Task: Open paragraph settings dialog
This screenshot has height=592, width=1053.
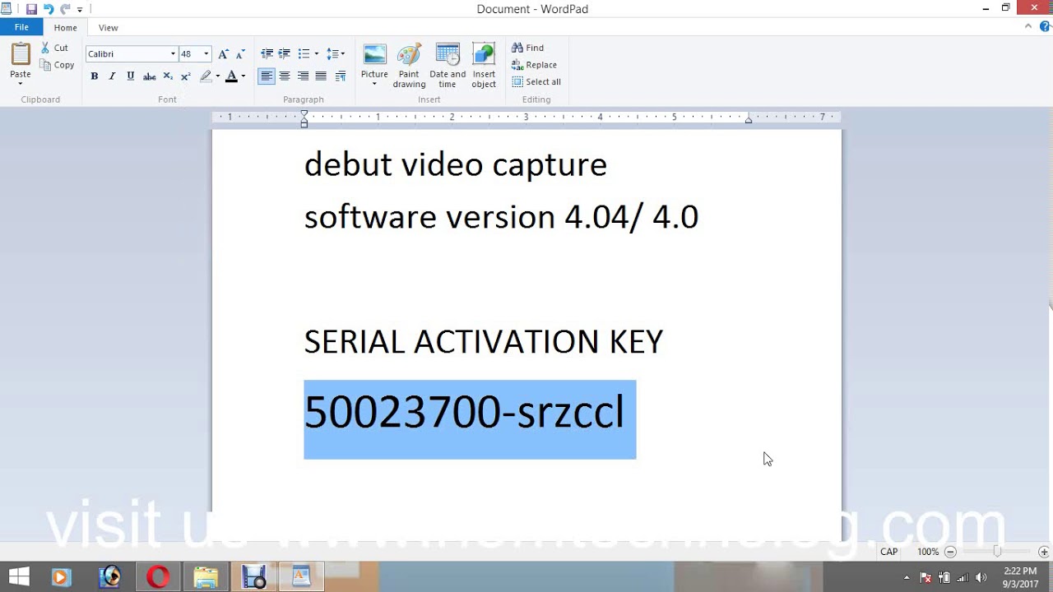Action: click(x=341, y=76)
